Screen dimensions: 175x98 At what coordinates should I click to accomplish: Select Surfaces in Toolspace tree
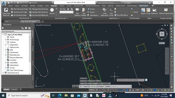(x=13, y=42)
